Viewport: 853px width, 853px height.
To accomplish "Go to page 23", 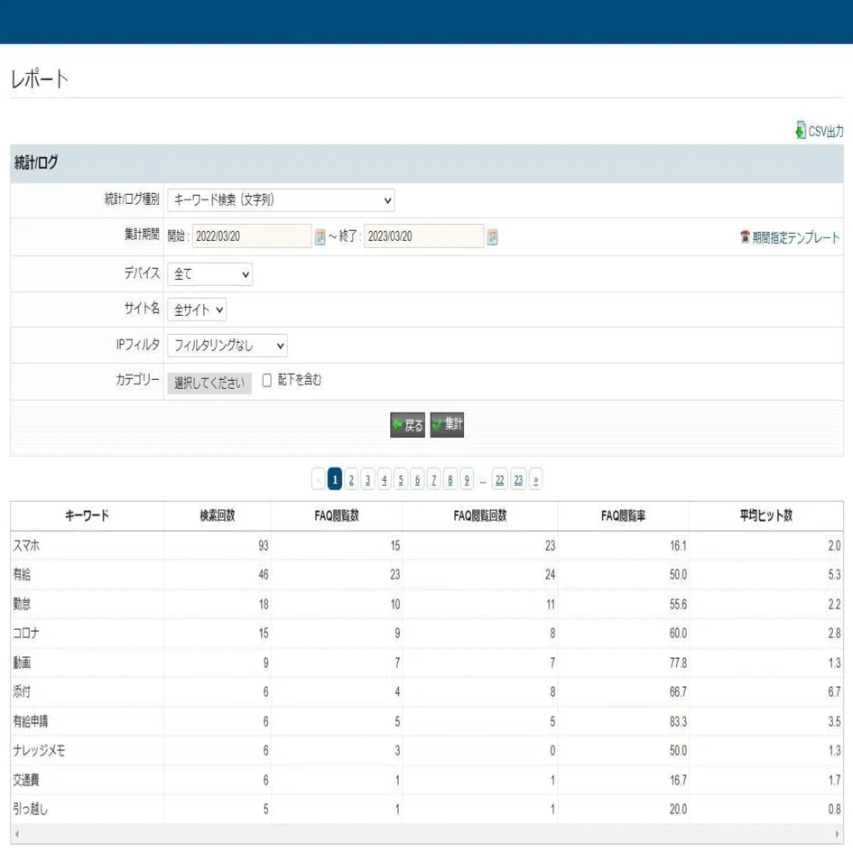I will [518, 479].
